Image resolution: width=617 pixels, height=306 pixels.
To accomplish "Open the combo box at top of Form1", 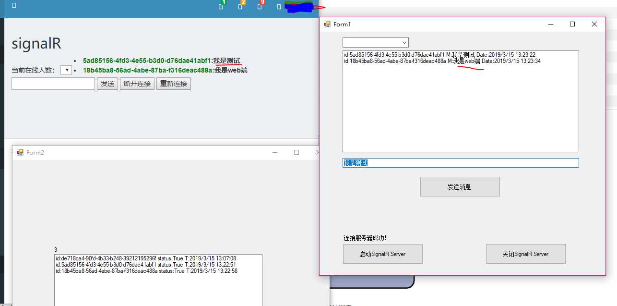I will point(375,42).
